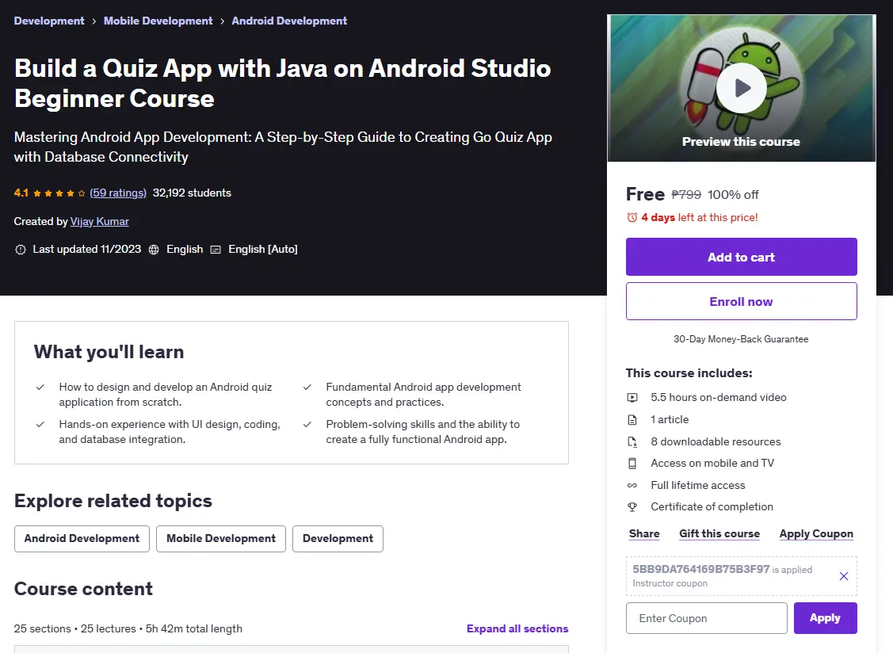Click checkmark beside 'Hands-on experience with UI design'

(x=40, y=425)
